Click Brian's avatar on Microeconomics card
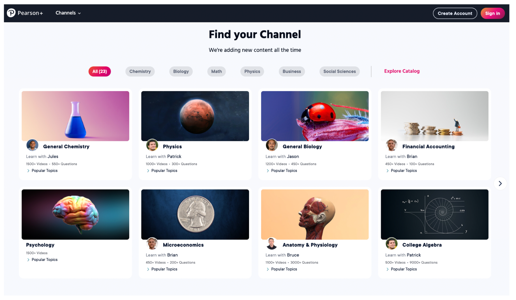The image size is (516, 300). point(152,243)
